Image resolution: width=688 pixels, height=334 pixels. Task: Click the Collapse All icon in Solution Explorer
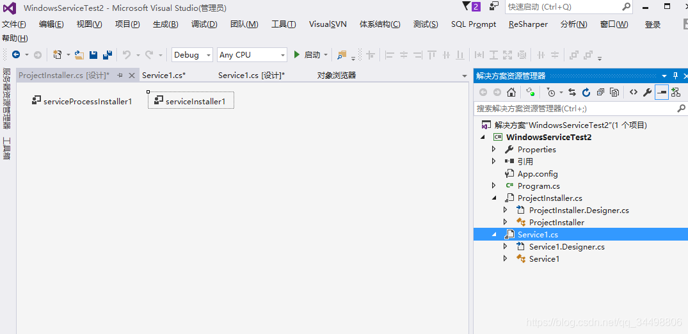click(x=601, y=92)
